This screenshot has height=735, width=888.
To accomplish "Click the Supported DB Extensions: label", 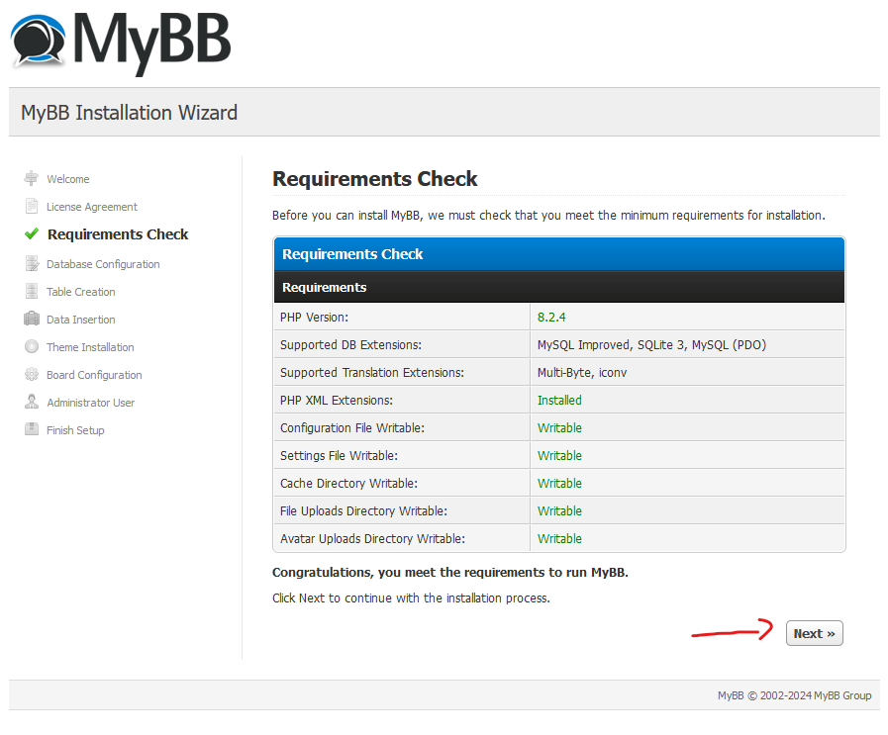I will click(x=351, y=345).
